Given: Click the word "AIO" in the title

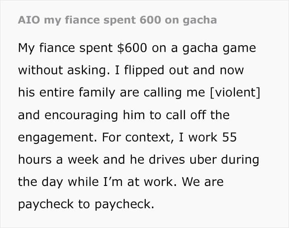Looking at the screenshot, I should pyautogui.click(x=29, y=20).
